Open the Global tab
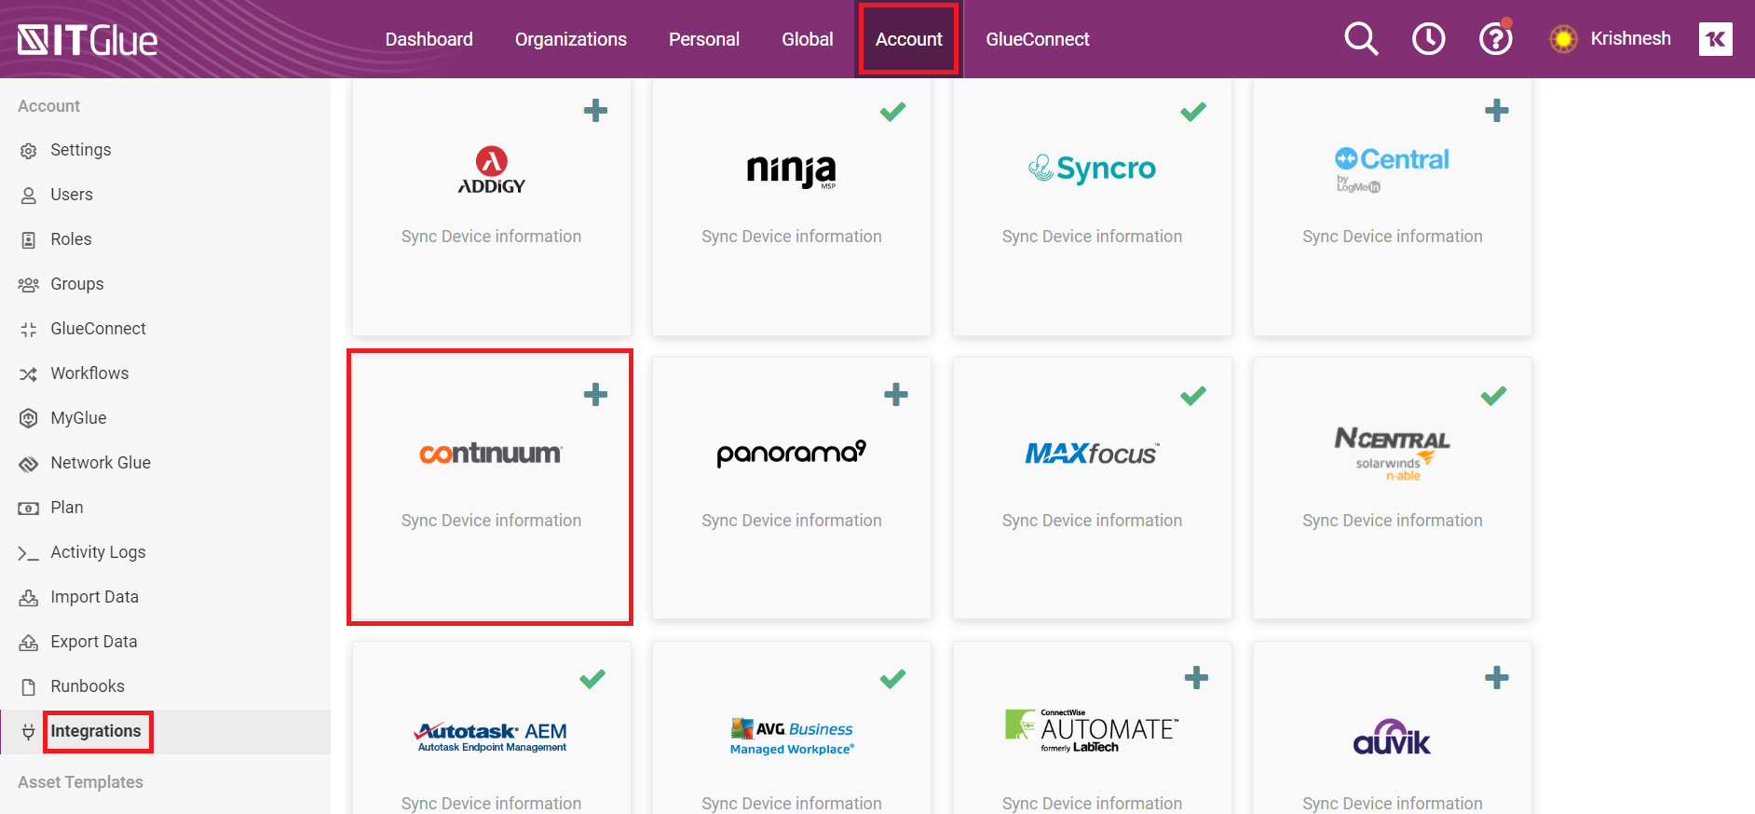The image size is (1755, 814). point(808,39)
